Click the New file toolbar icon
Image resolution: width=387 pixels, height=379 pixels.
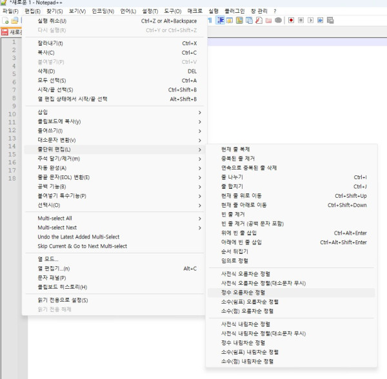[5, 21]
